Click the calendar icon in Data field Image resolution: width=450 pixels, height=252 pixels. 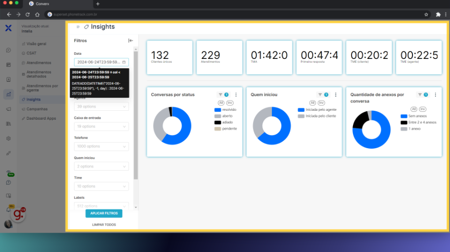click(x=124, y=62)
